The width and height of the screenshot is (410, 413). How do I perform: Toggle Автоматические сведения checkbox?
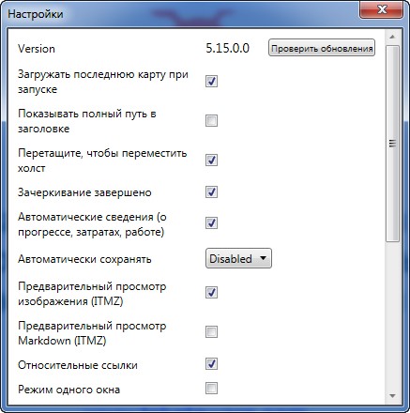[x=211, y=223]
